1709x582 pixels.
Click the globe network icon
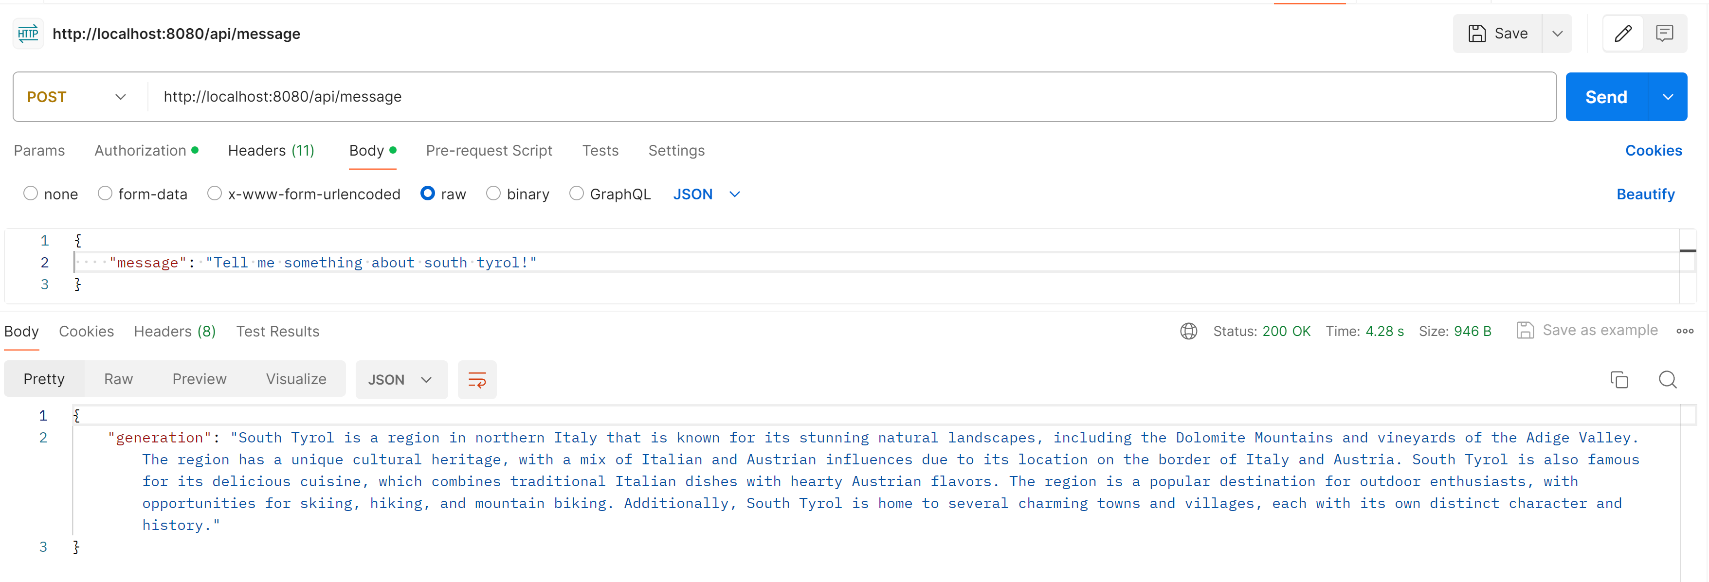pyautogui.click(x=1188, y=332)
